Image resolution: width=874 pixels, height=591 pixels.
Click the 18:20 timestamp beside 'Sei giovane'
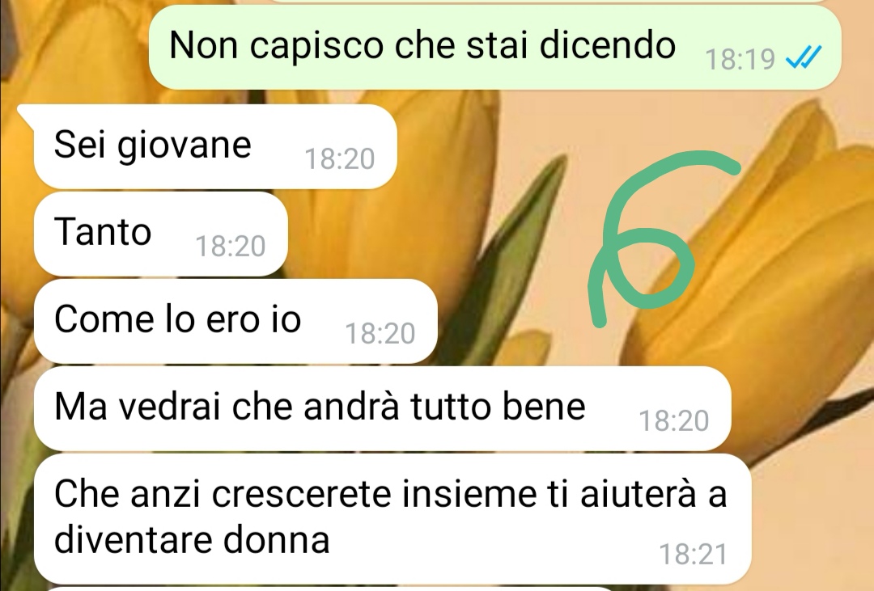[339, 159]
